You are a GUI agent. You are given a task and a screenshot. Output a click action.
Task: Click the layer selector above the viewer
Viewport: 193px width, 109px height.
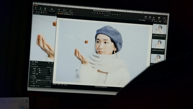click(67, 14)
